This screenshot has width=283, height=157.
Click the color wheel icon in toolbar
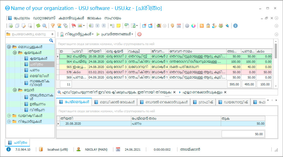click(x=193, y=26)
